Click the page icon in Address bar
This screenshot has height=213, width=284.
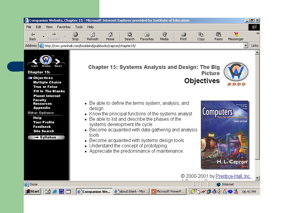tap(41, 46)
